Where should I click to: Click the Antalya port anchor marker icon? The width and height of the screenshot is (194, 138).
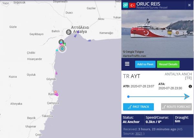(x=69, y=32)
